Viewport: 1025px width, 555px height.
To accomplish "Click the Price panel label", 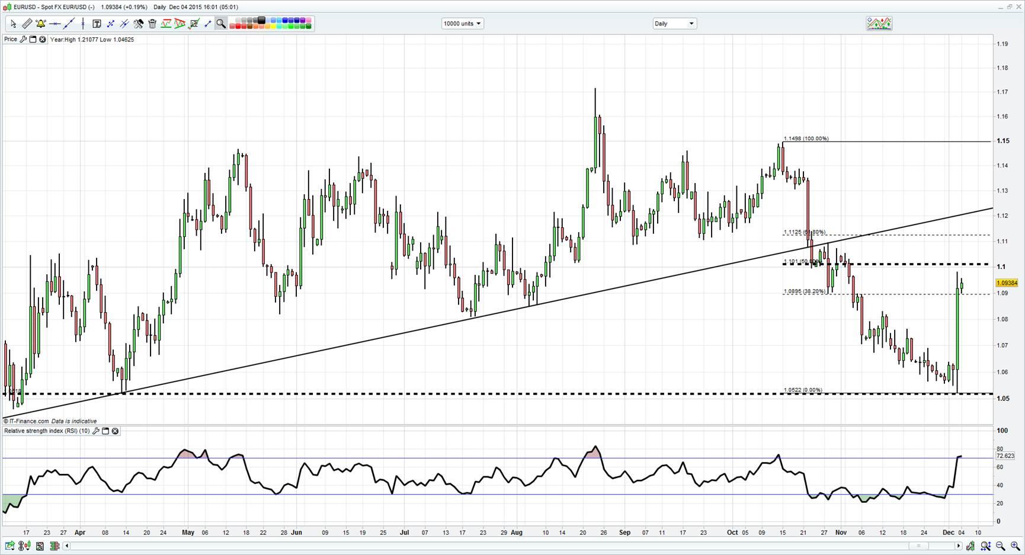I will point(11,40).
